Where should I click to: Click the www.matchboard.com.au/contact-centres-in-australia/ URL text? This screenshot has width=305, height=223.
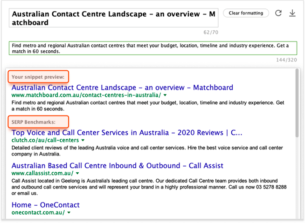(86, 95)
